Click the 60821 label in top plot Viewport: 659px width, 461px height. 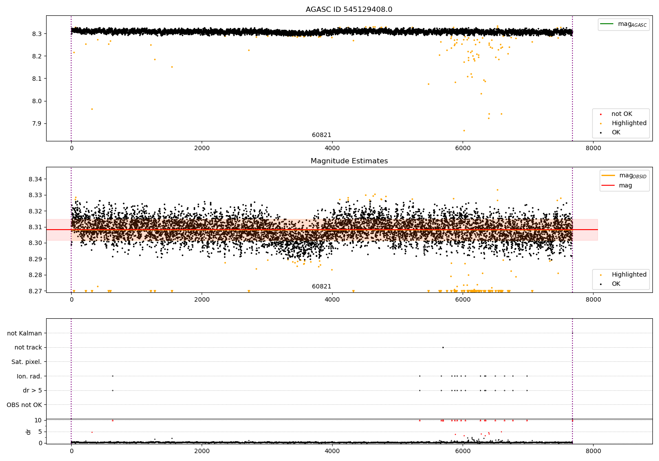[x=322, y=135]
